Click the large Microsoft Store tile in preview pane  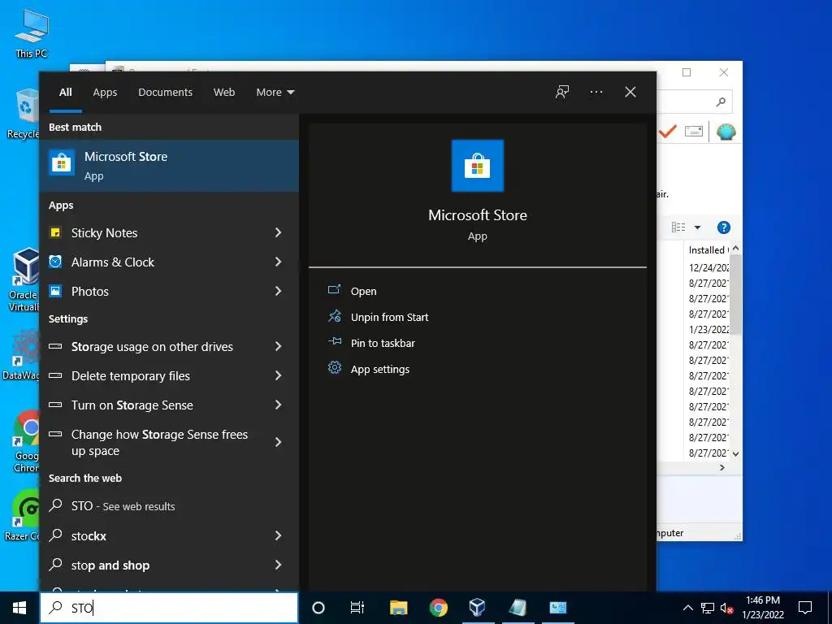point(477,166)
